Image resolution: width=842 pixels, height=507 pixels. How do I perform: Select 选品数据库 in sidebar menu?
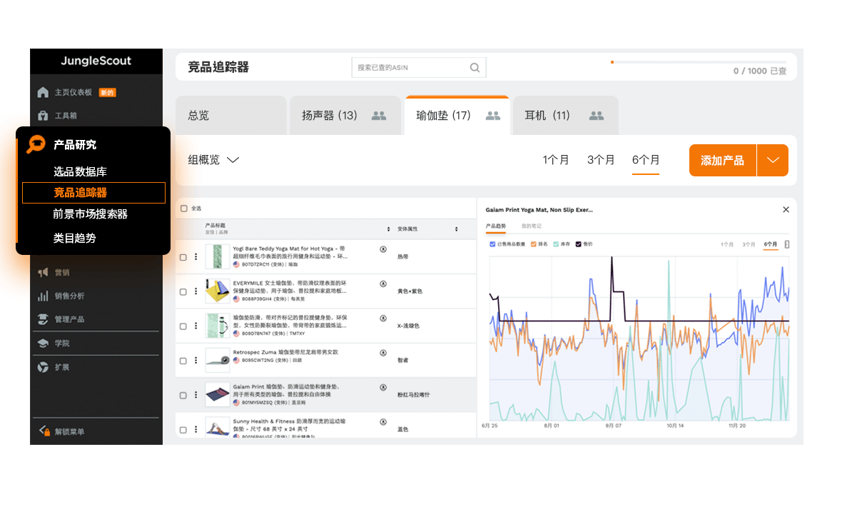click(80, 171)
